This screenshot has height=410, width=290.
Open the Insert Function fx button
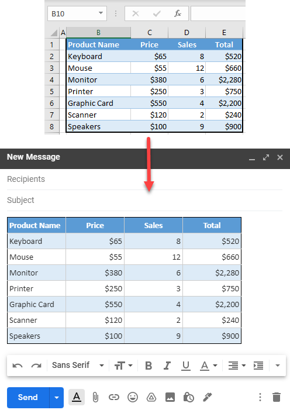point(178,13)
